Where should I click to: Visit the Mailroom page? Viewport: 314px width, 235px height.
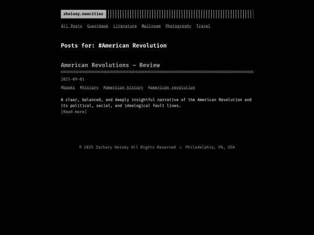(151, 26)
